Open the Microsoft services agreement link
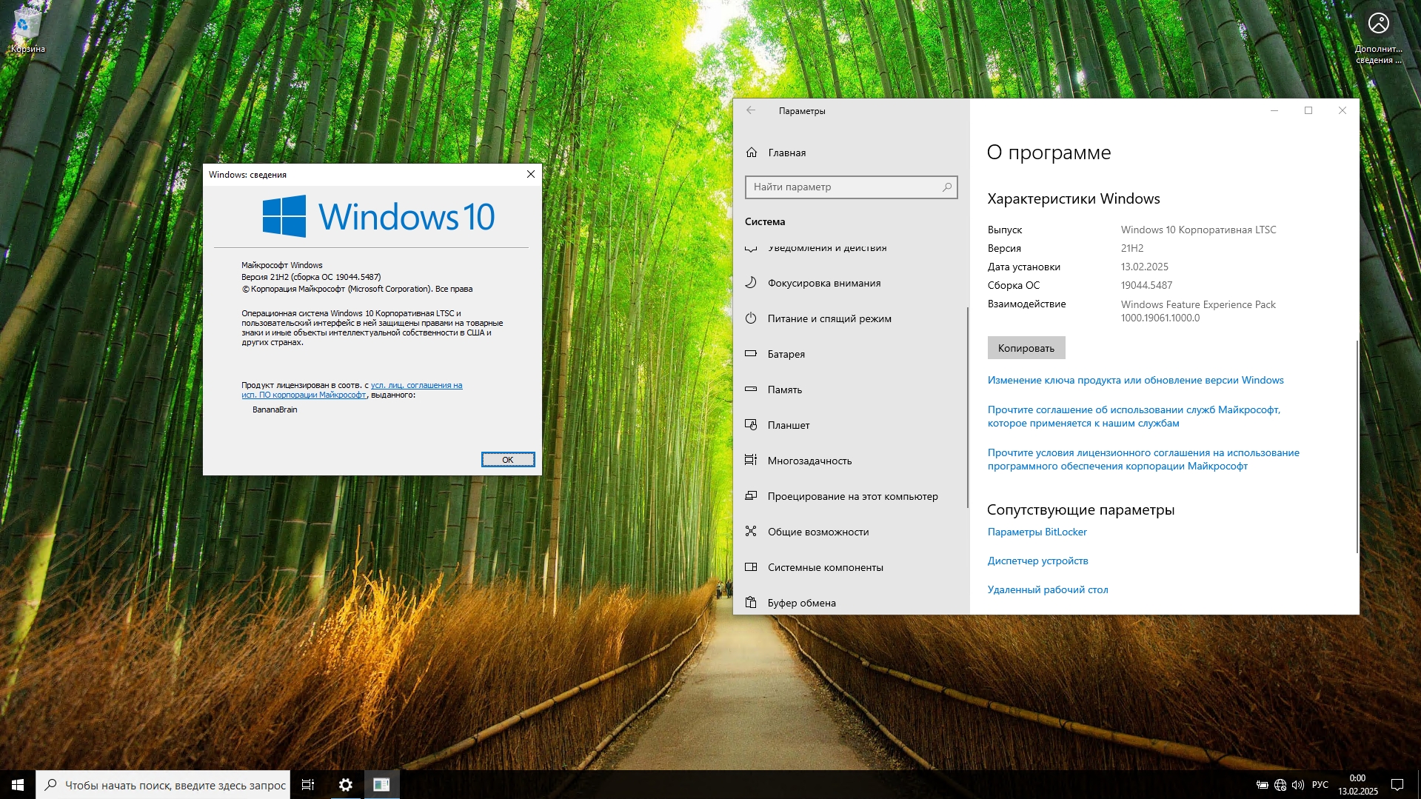Screen dimensions: 1421x799 click(x=1134, y=416)
